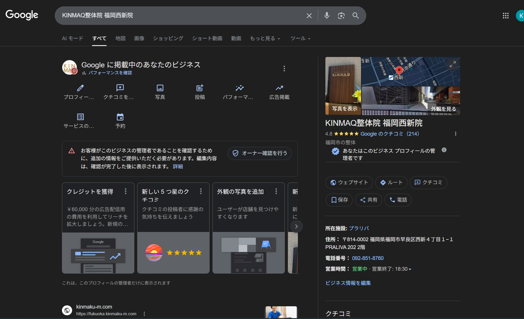
Task: Open the 外観の写真を追加 card illustration
Action: click(x=249, y=253)
